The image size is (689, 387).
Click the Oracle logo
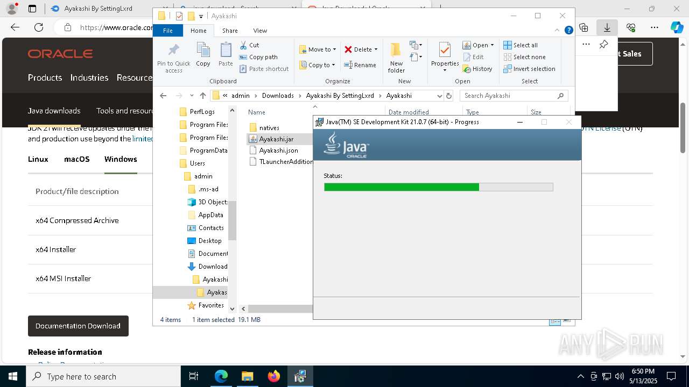[x=60, y=54]
